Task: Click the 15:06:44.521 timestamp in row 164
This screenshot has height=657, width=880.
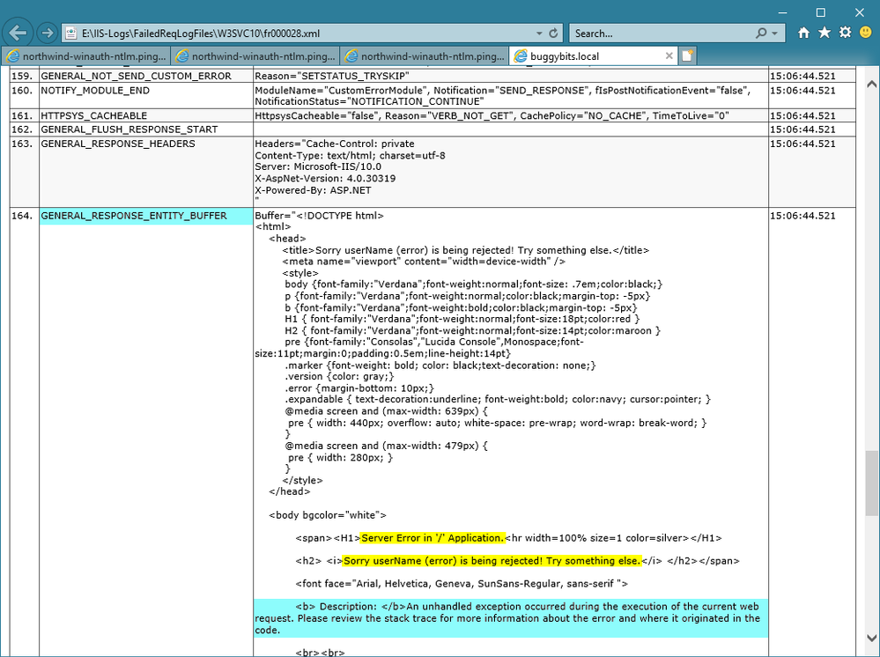Action: [802, 216]
